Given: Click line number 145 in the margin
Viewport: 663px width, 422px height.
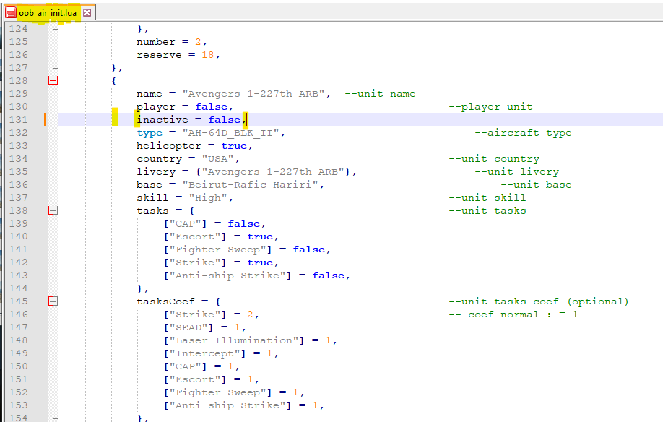Looking at the screenshot, I should point(18,302).
